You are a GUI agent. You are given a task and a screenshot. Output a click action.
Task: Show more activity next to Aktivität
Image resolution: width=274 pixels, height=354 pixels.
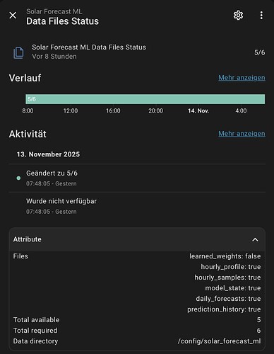(x=242, y=134)
